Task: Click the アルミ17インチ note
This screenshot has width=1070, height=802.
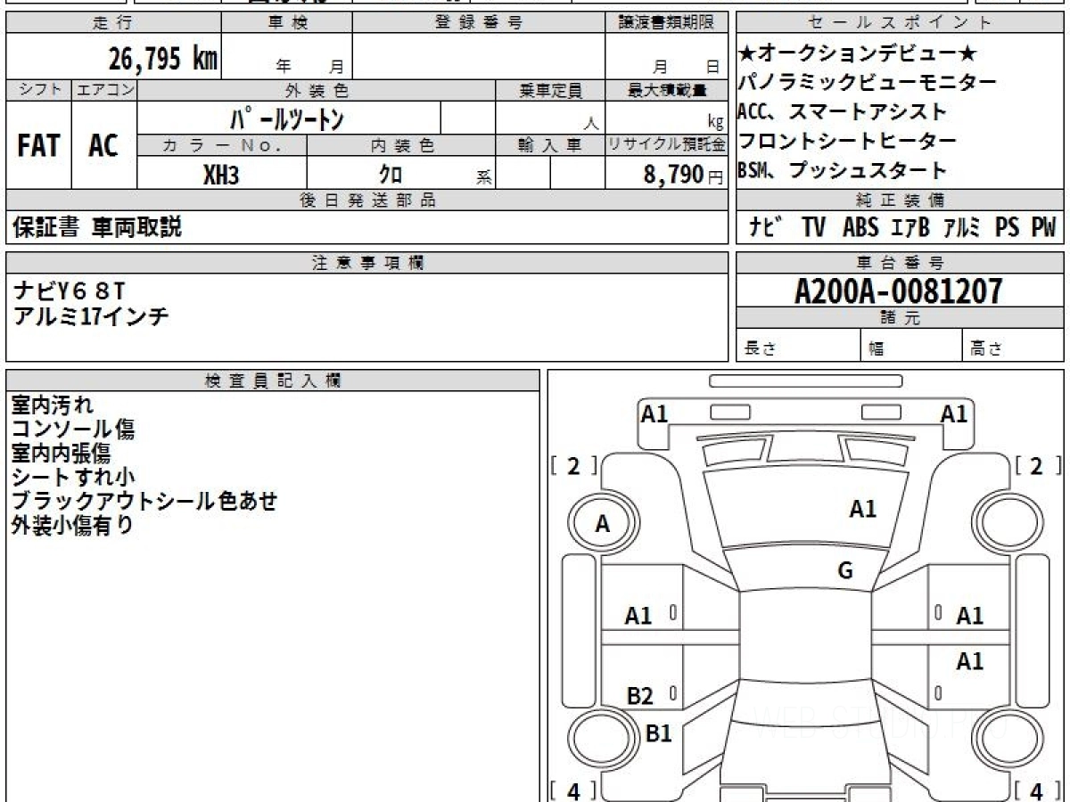Action: click(91, 315)
